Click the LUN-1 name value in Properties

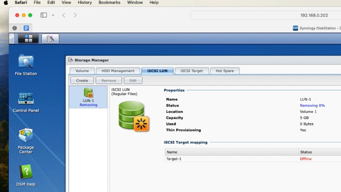click(305, 100)
